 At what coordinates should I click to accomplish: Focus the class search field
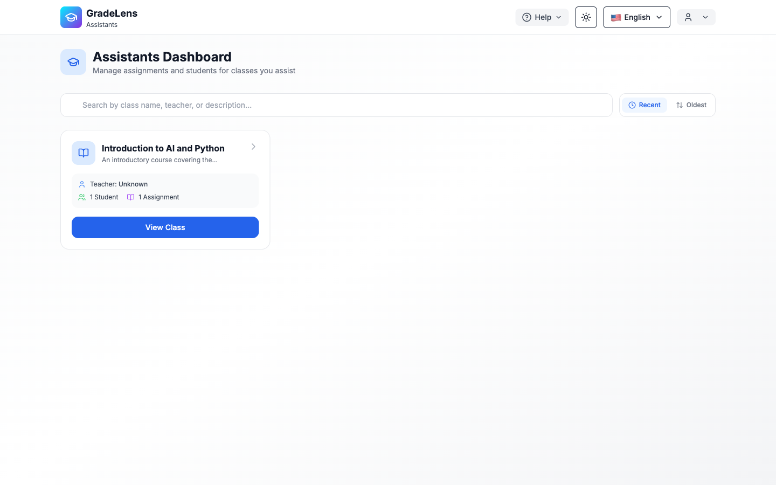click(336, 105)
